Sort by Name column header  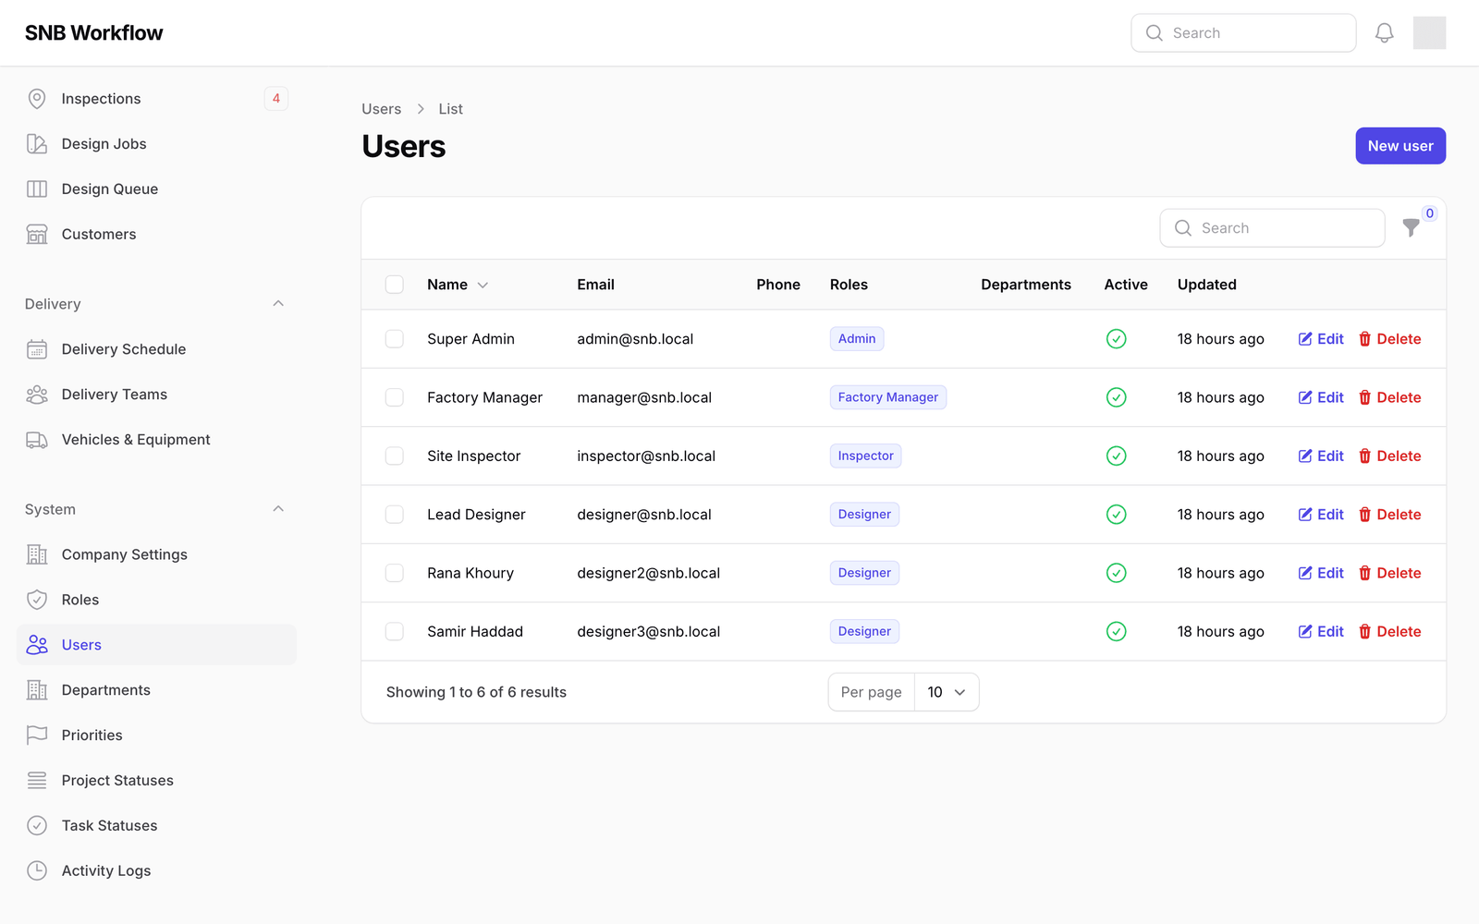pyautogui.click(x=458, y=285)
